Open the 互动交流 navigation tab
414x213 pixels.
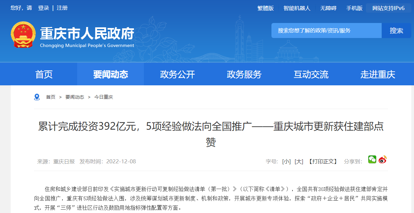point(311,74)
